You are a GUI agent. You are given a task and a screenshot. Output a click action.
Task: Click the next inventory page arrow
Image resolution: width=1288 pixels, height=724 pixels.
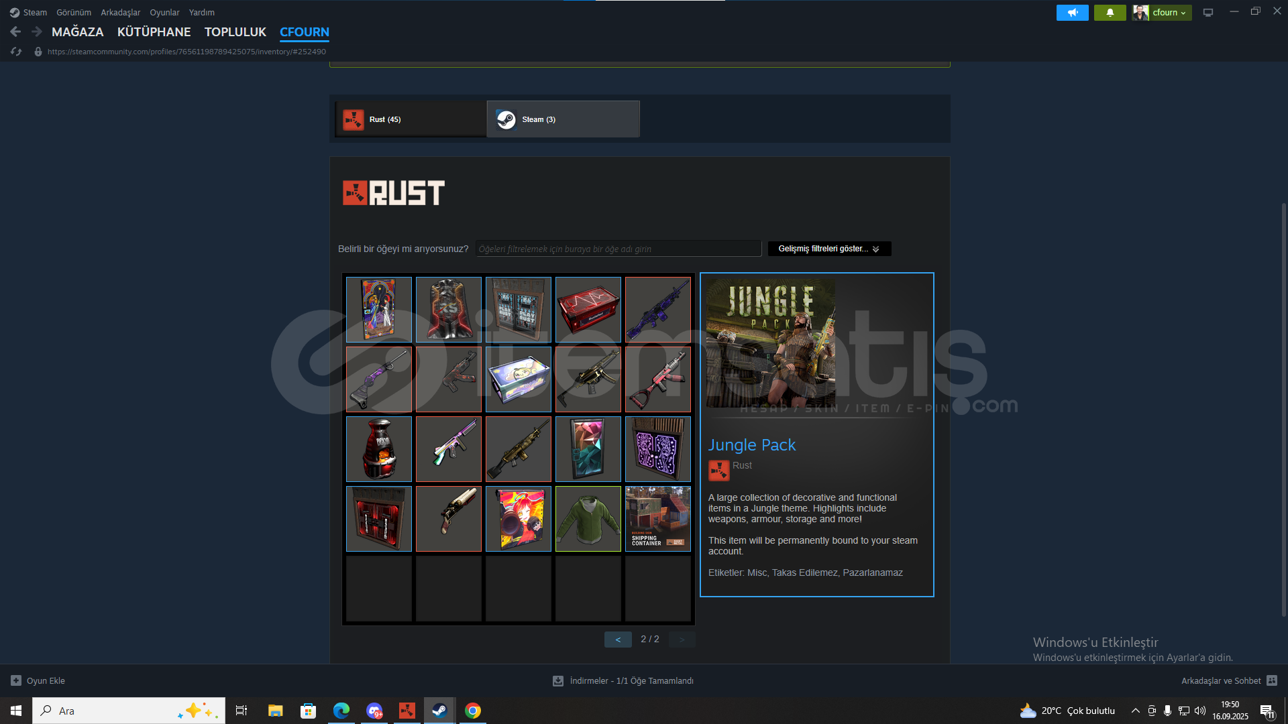(x=682, y=640)
